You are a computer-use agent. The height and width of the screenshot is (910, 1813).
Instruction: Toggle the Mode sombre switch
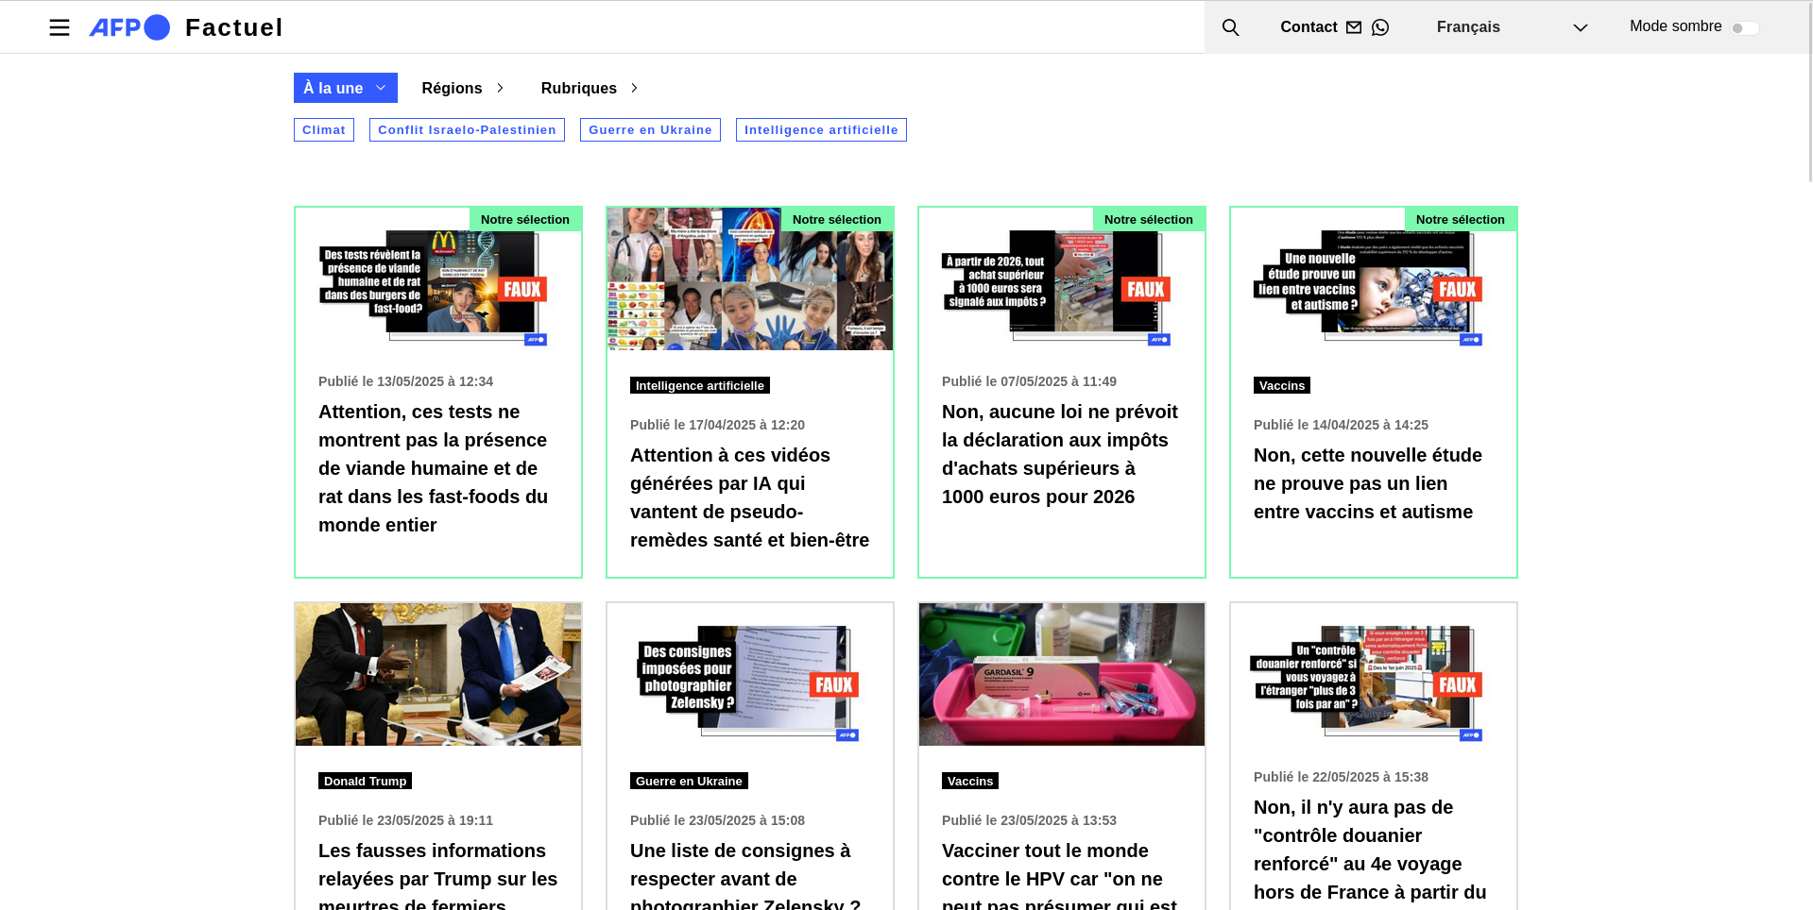(1744, 27)
